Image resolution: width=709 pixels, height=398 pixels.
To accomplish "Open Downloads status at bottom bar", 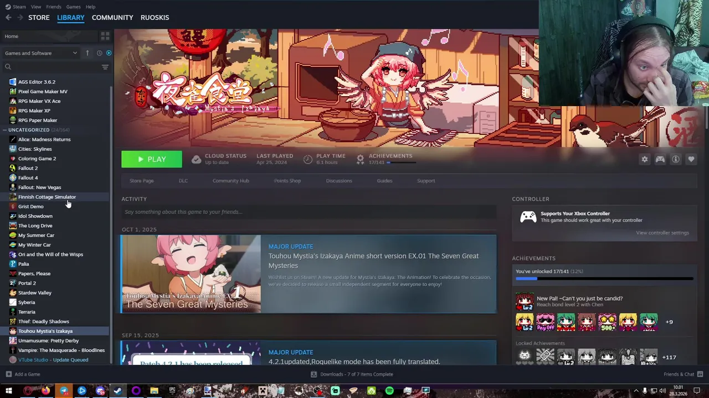I will [x=352, y=374].
